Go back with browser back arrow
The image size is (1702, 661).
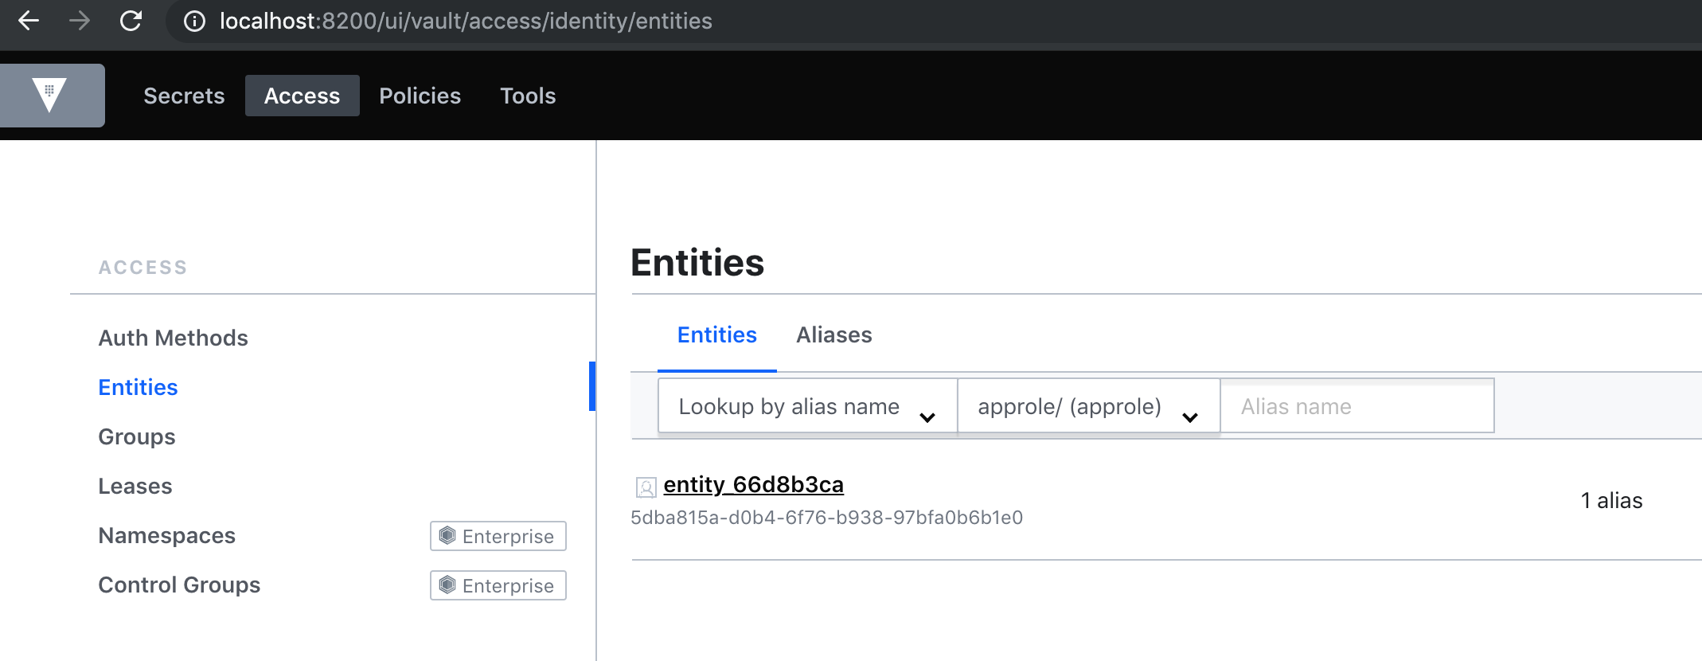pos(29,21)
